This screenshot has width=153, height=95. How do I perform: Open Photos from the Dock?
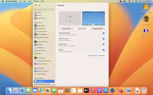pos(48,90)
